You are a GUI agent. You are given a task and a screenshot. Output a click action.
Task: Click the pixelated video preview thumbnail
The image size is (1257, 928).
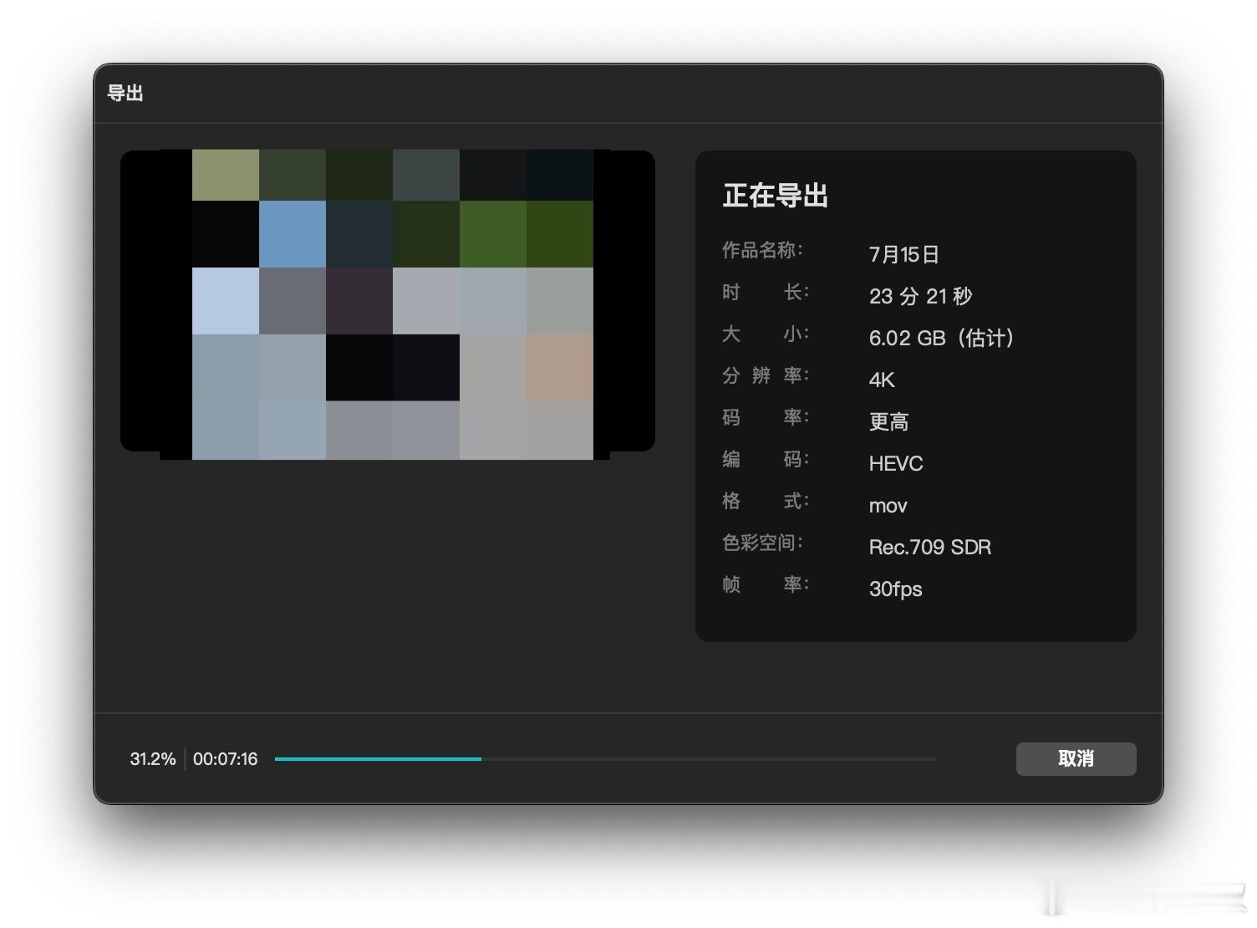pyautogui.click(x=388, y=304)
